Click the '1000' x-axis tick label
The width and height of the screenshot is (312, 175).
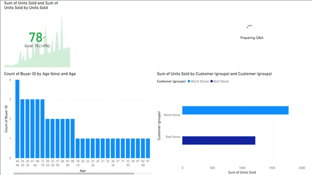(242, 168)
